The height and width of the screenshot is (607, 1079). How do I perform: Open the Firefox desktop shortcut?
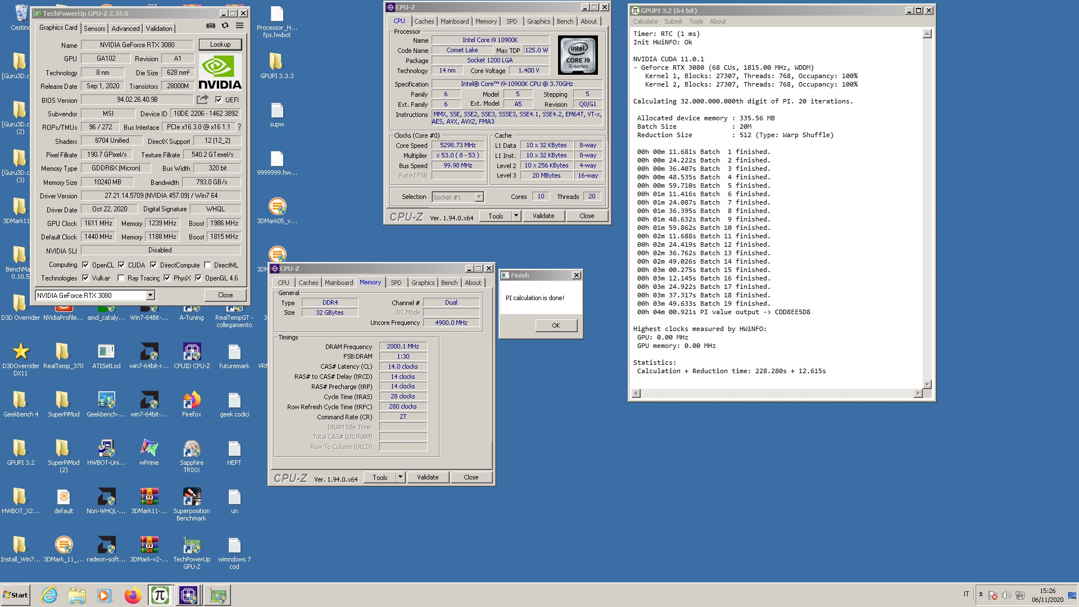point(192,404)
